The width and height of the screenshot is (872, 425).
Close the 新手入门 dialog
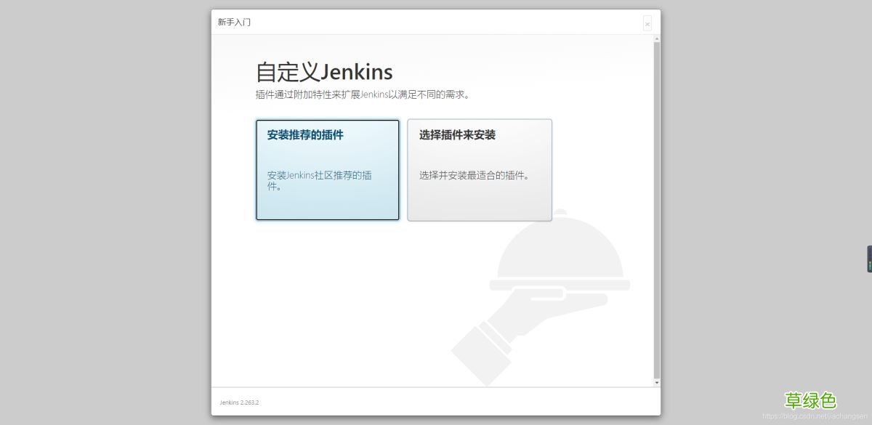[x=647, y=24]
